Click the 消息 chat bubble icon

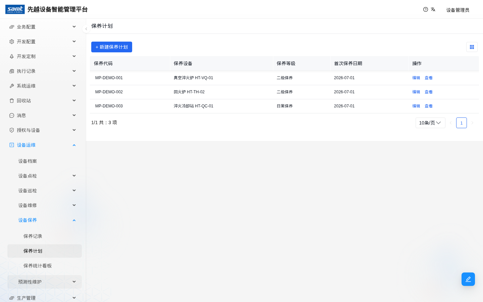pyautogui.click(x=12, y=115)
